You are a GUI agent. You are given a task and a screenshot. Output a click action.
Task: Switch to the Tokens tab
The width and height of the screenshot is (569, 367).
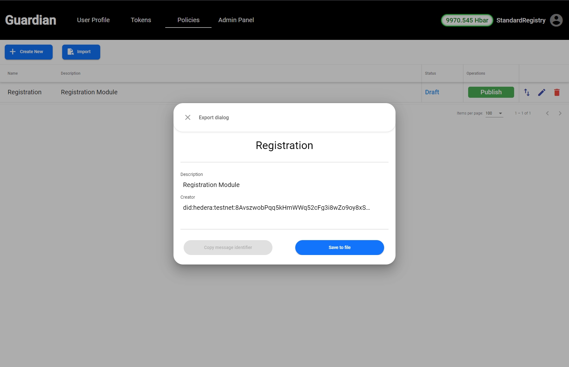[x=141, y=20]
